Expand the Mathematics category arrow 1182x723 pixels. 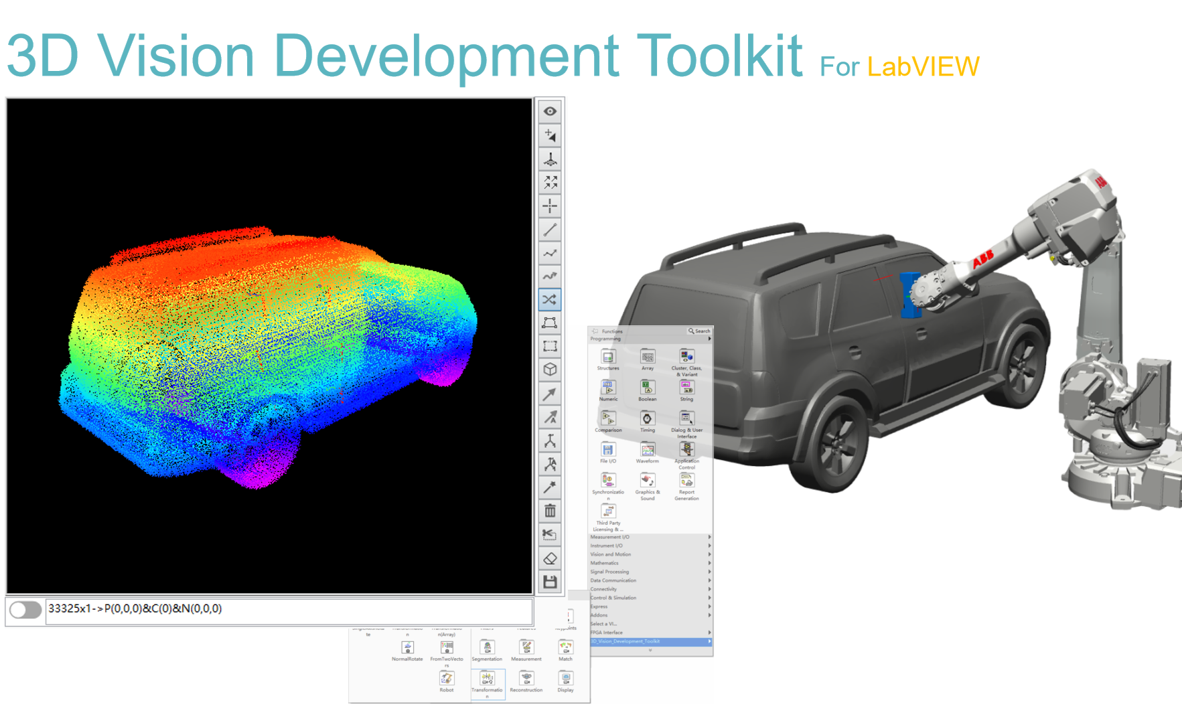coord(709,562)
